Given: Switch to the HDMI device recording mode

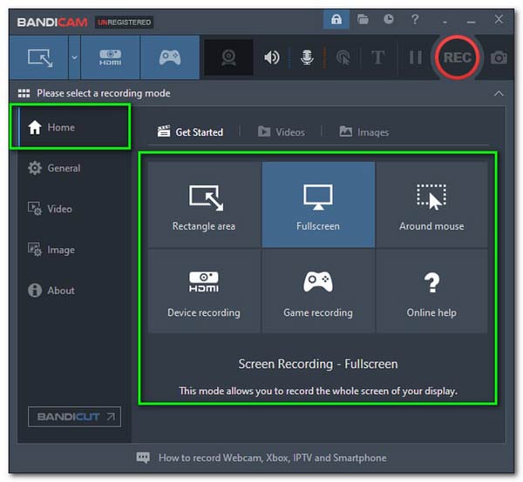Looking at the screenshot, I should pos(111,57).
